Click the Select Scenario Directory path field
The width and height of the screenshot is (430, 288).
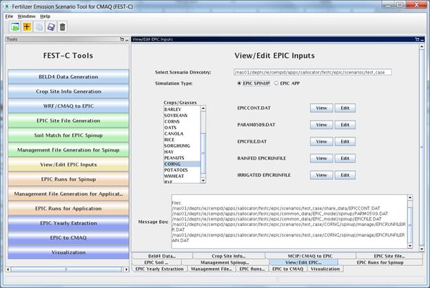[313, 72]
